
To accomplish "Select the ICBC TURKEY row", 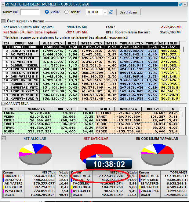I will 91,91.
